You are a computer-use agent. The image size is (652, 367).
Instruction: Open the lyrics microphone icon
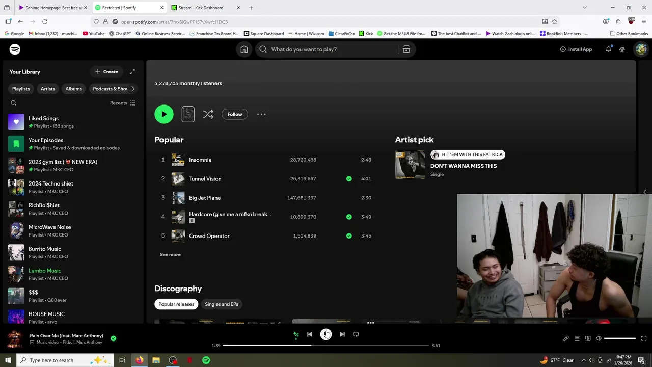(566, 338)
